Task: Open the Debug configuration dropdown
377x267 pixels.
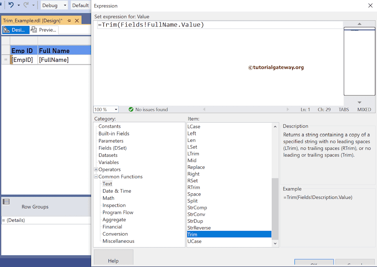Action: pos(65,5)
